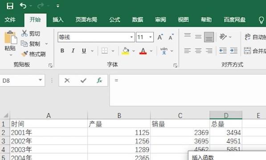This screenshot has height=160, width=266.
Task: Expand the 粘贴 paste options arrow
Action: point(11,55)
